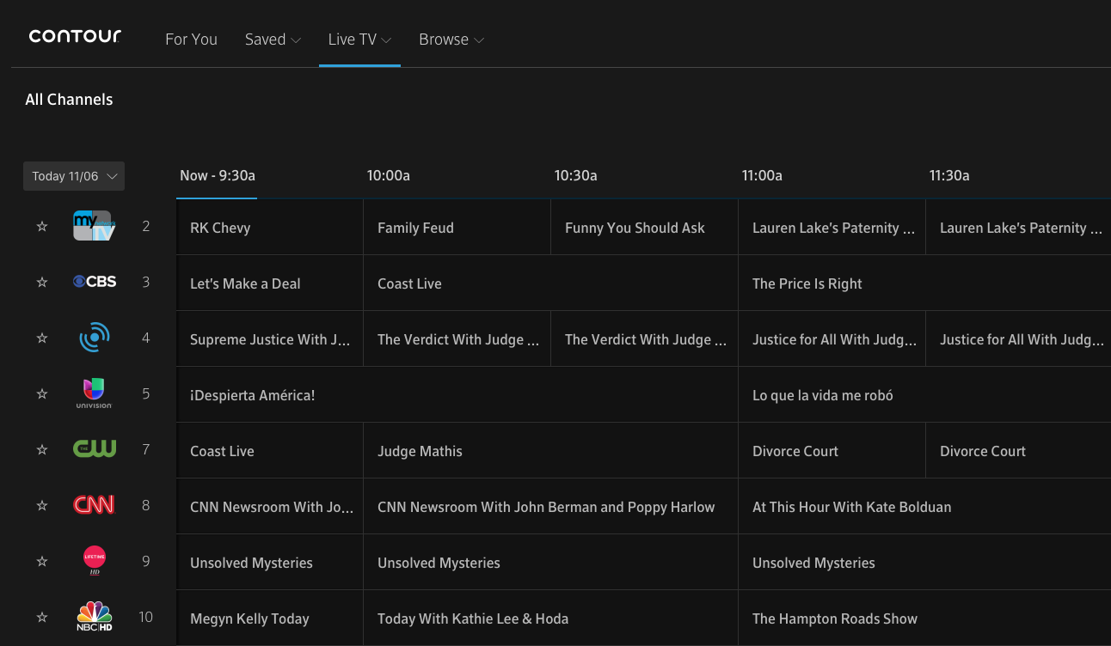Select Funny You Should Ask

click(645, 228)
